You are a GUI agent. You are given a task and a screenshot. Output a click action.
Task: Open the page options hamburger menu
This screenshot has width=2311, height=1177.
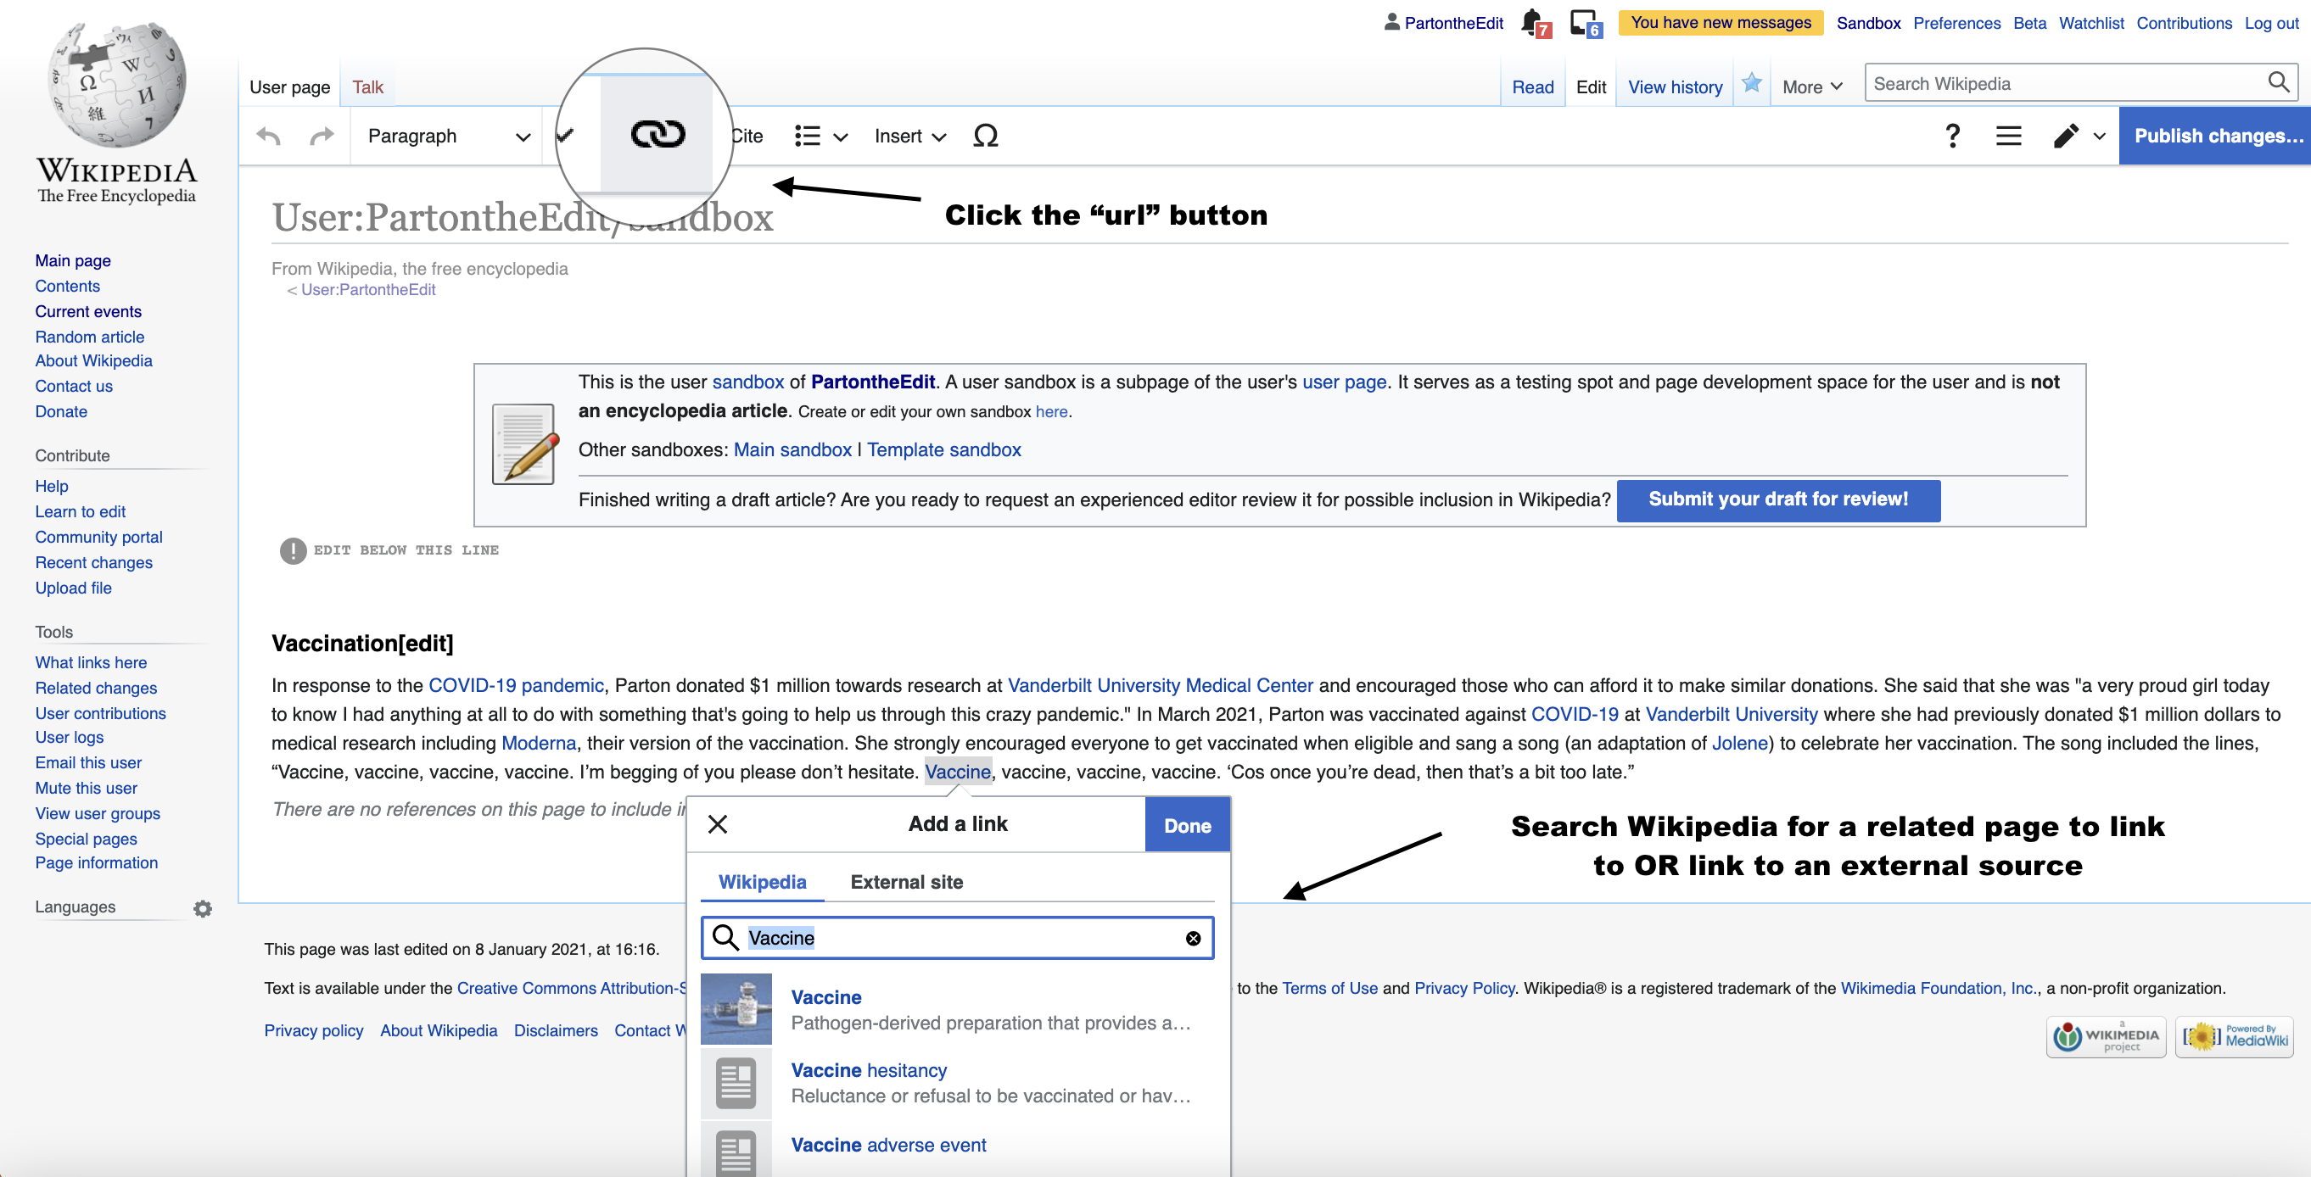coord(2008,136)
